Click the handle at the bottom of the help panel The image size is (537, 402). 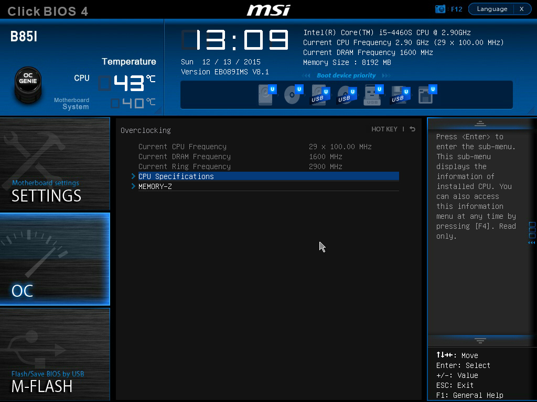click(x=480, y=340)
